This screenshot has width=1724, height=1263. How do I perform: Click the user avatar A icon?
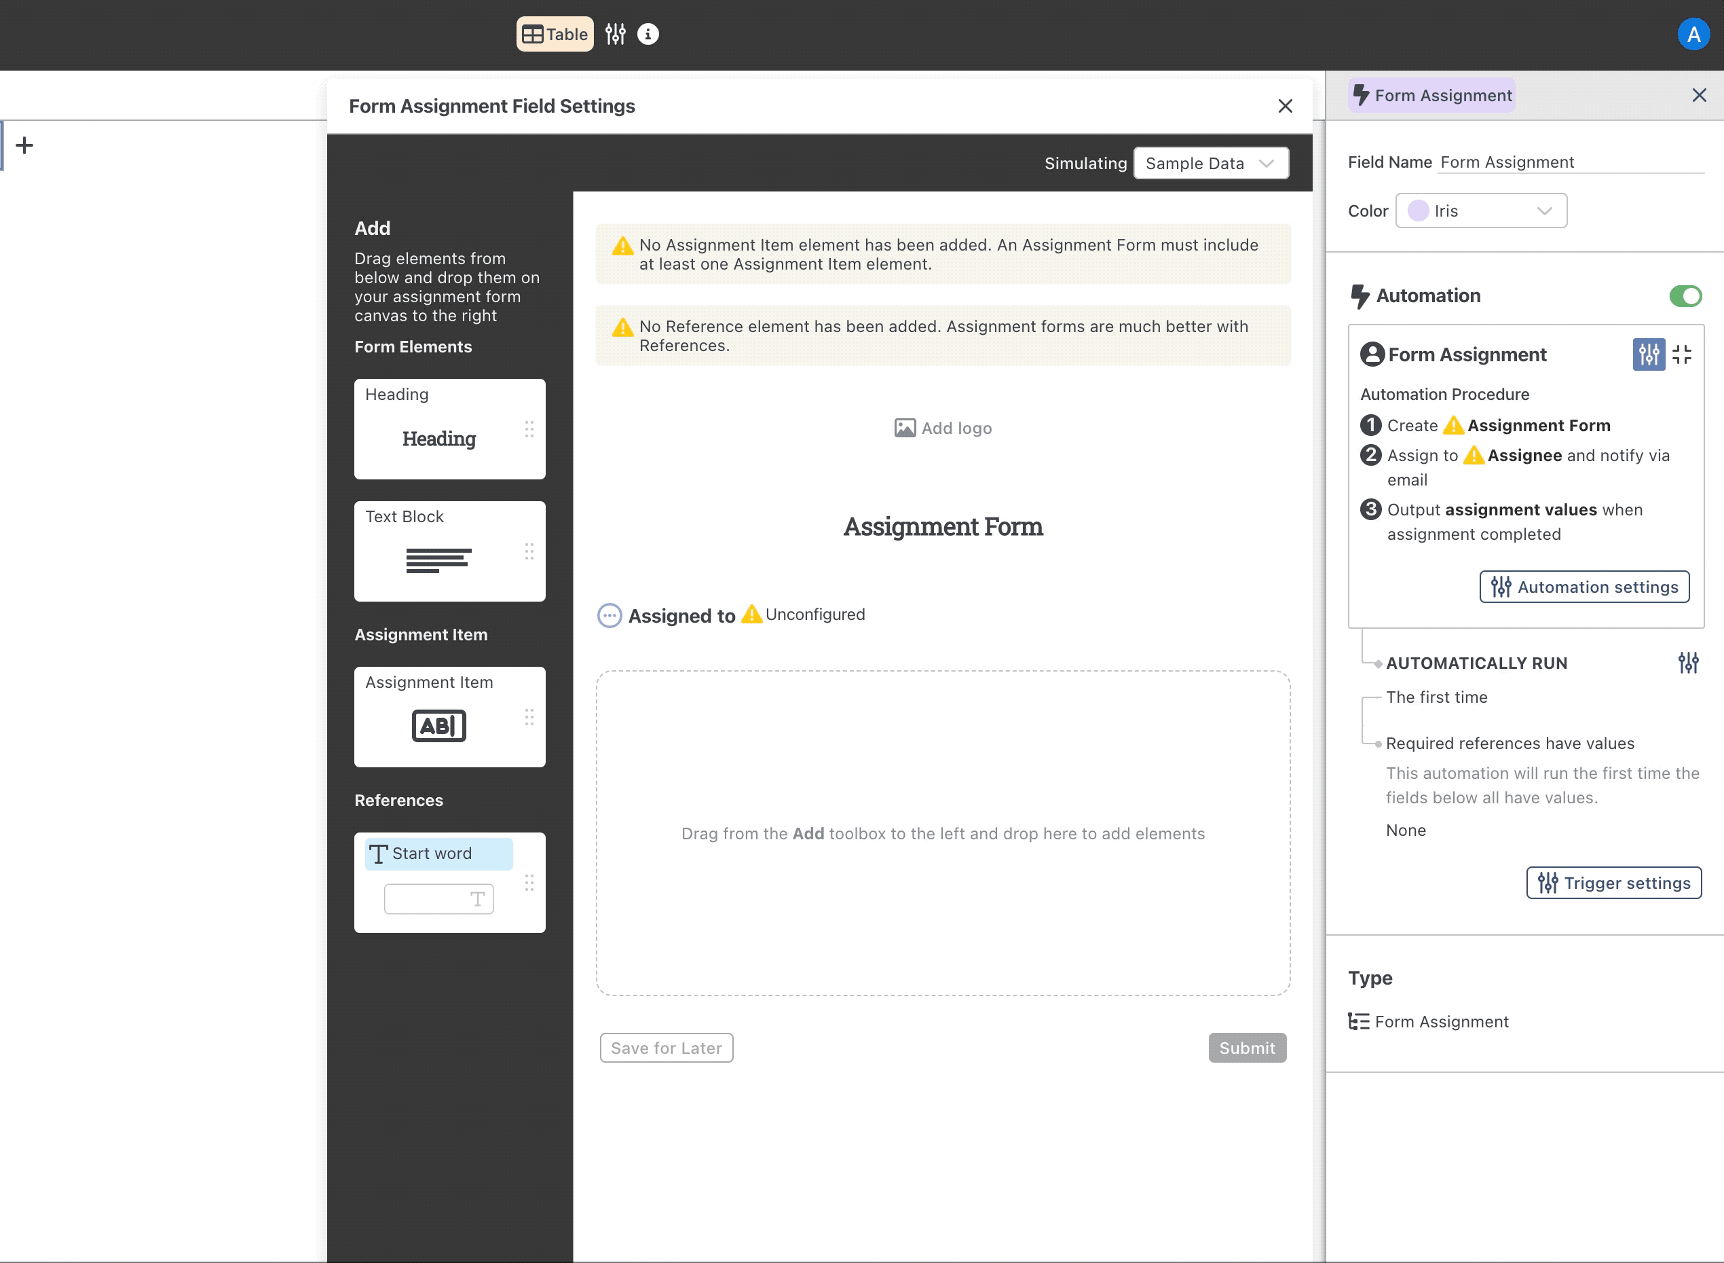1693,35
